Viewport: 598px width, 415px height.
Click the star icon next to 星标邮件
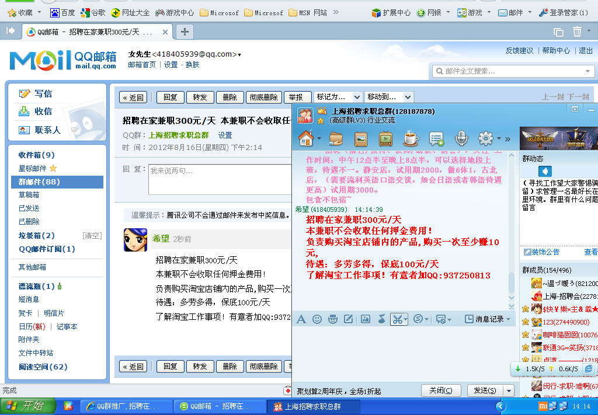[53, 168]
